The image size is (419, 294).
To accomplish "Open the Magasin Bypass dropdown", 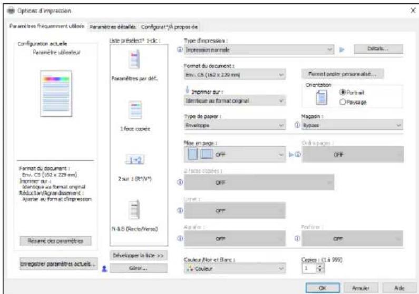I will (x=352, y=125).
